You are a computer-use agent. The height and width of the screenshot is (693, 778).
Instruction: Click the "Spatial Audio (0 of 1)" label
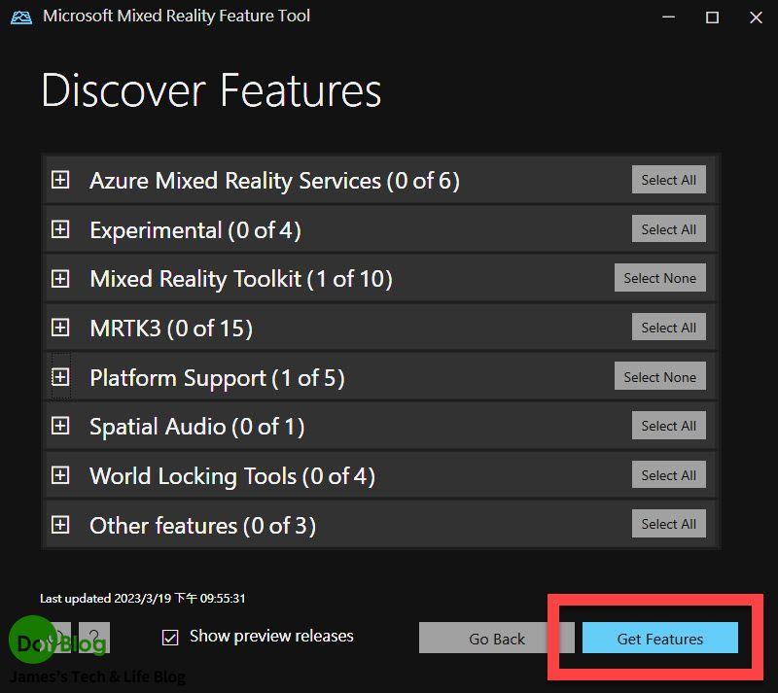pos(197,427)
